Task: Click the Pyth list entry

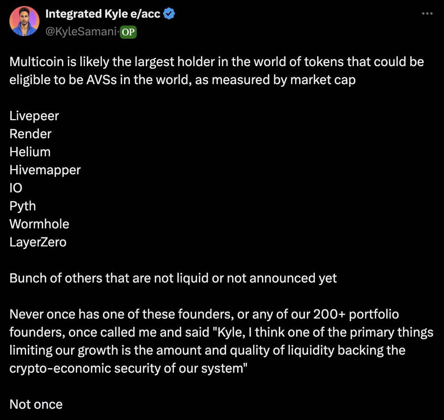Action: click(23, 206)
